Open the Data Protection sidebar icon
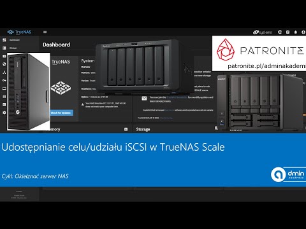 point(4,64)
